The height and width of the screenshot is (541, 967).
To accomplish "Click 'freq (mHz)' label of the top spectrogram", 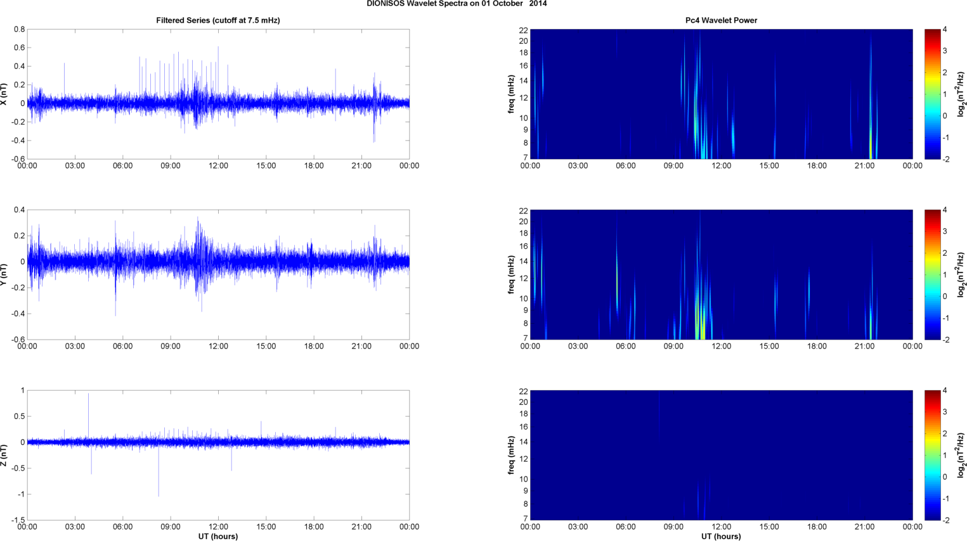I will tap(510, 94).
